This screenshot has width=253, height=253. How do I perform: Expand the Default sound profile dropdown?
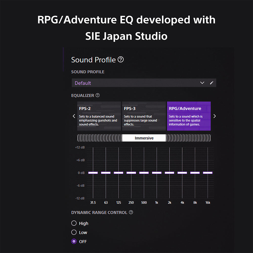(144, 83)
